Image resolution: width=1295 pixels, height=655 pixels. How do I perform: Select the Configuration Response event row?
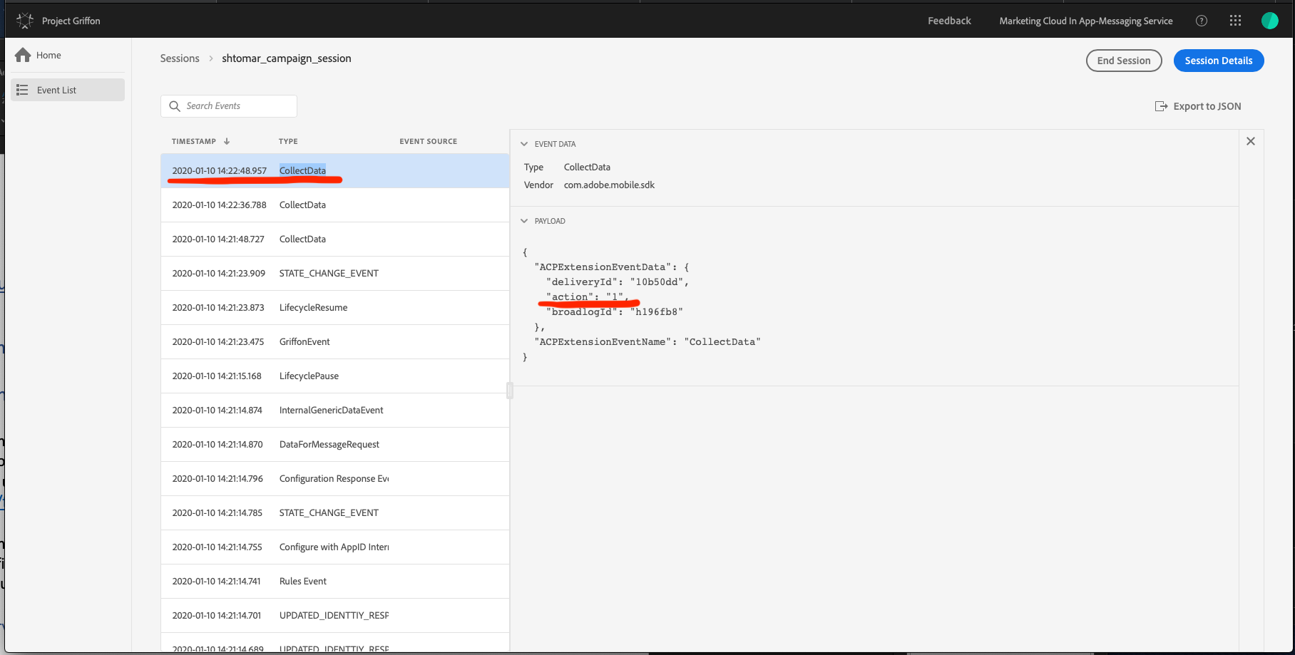[335, 478]
